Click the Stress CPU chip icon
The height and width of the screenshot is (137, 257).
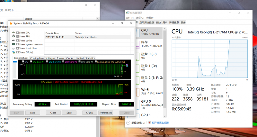(x=13, y=32)
